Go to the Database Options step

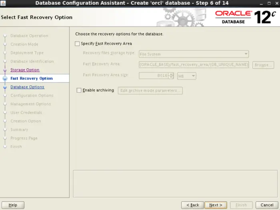point(27,87)
